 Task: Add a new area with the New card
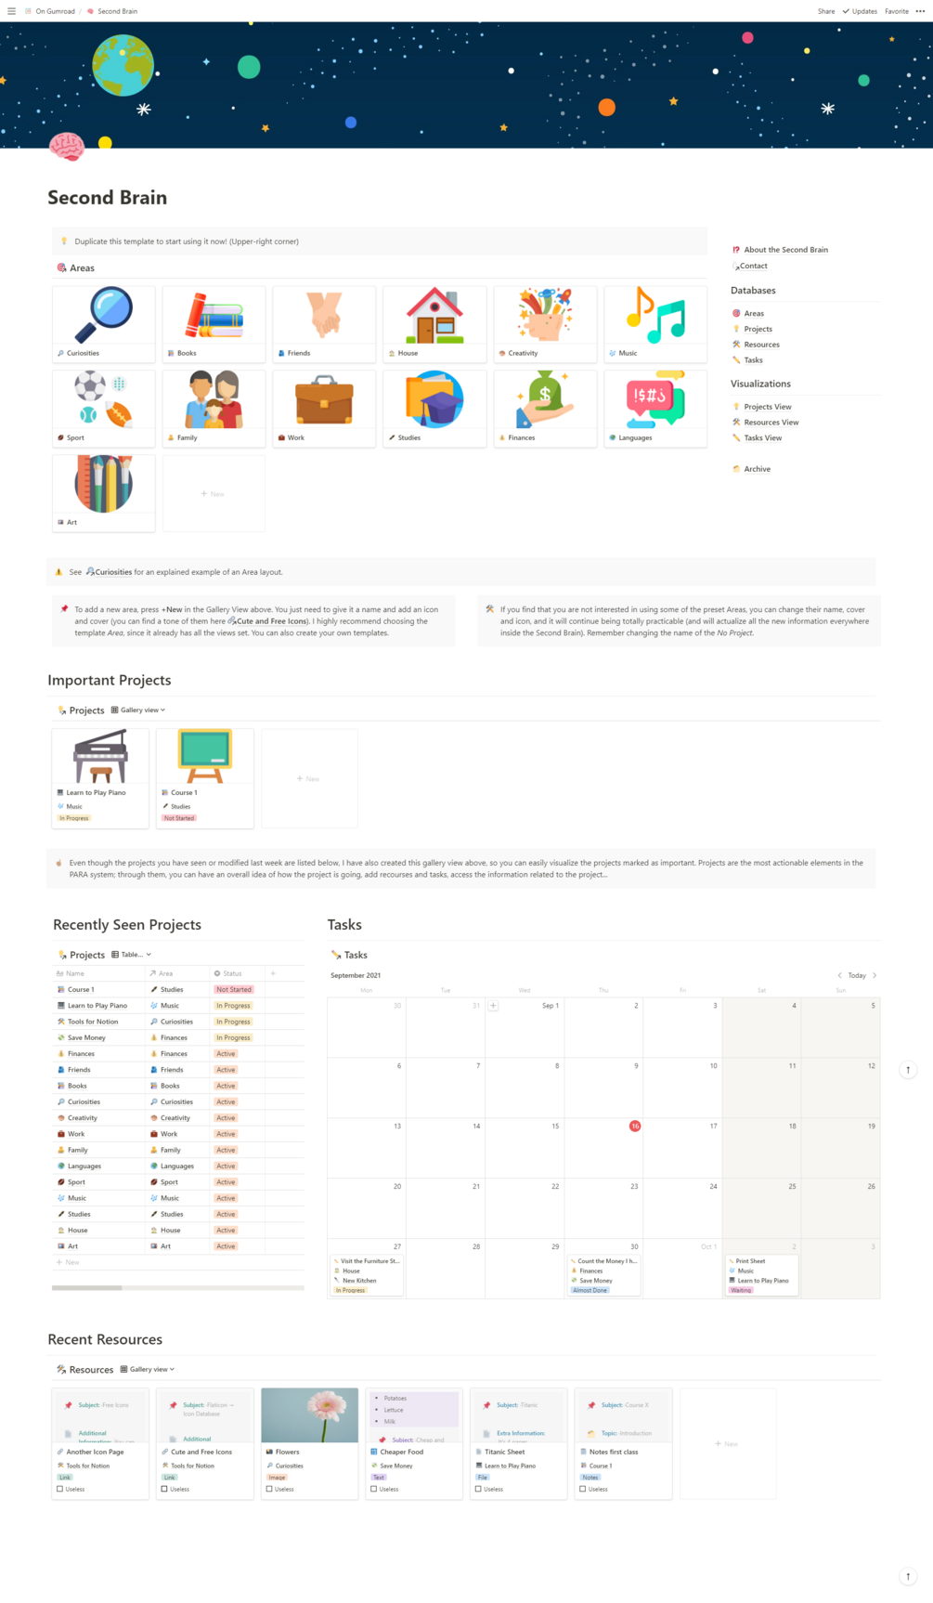coord(214,493)
